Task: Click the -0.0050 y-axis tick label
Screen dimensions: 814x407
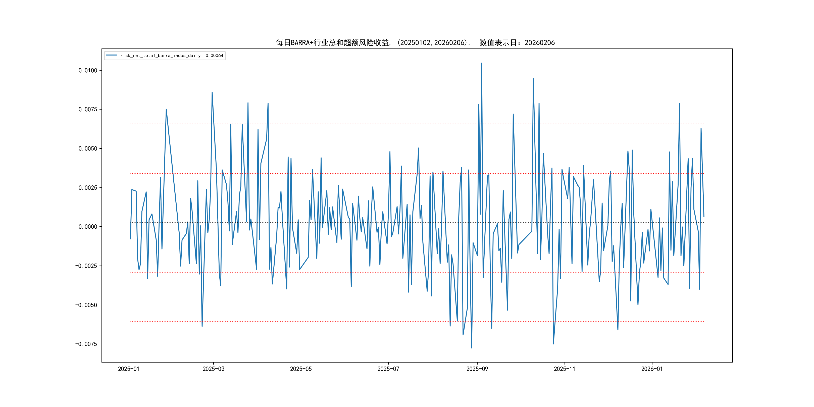Action: (x=86, y=305)
